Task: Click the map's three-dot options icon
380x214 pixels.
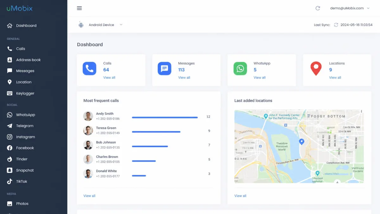Action: click(x=361, y=112)
